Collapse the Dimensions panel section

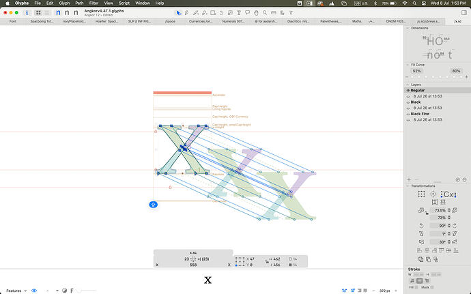tap(408, 28)
